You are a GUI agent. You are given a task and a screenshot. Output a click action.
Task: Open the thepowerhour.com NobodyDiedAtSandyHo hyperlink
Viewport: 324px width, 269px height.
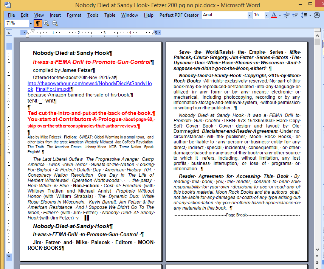point(90,84)
